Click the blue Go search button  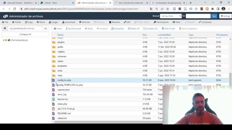pyautogui.click(x=214, y=16)
